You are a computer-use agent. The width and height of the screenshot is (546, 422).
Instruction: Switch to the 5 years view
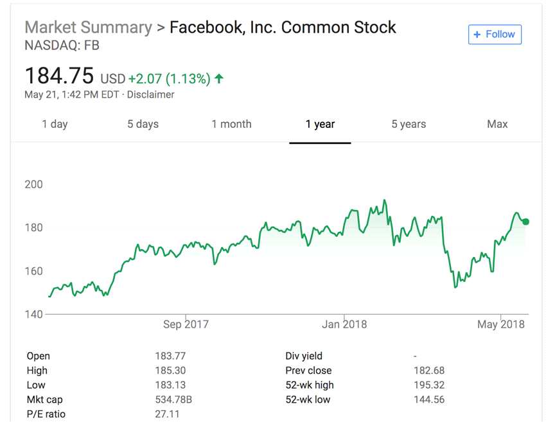click(x=409, y=124)
